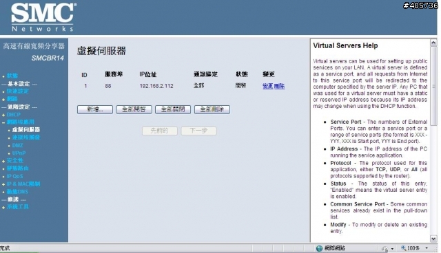Click the greyed 先前的 previous button

pos(160,131)
